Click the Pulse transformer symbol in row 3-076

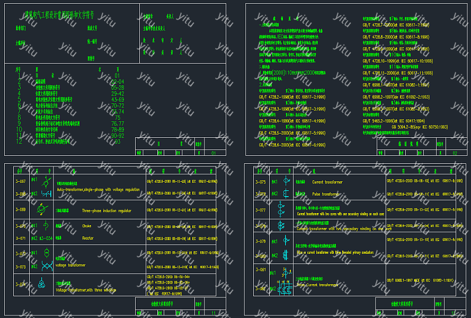pos(287,193)
